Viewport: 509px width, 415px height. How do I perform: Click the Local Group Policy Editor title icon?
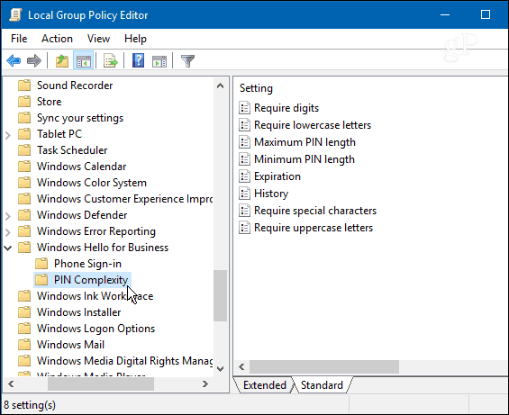[15, 15]
